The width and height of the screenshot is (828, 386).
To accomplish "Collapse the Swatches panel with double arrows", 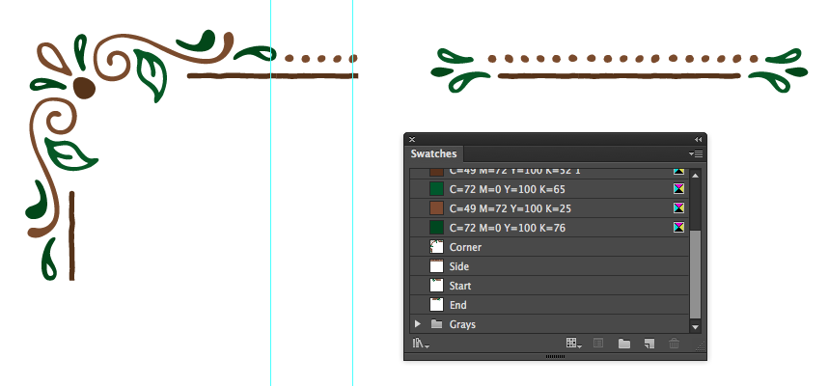I will tap(698, 139).
